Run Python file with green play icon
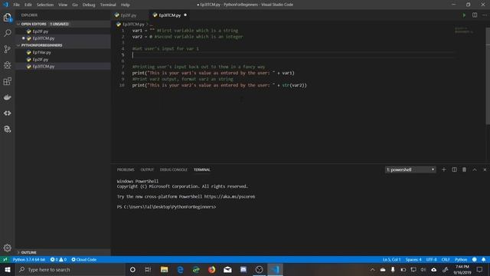The image size is (490, 276). [464, 15]
